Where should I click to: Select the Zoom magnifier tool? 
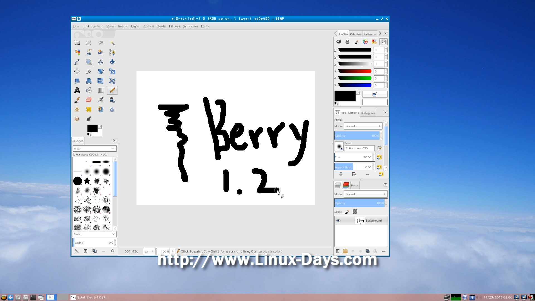(x=89, y=62)
